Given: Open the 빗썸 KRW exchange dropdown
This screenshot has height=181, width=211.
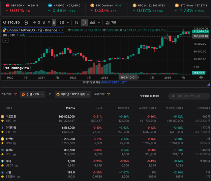Looking at the screenshot, I should (33, 94).
